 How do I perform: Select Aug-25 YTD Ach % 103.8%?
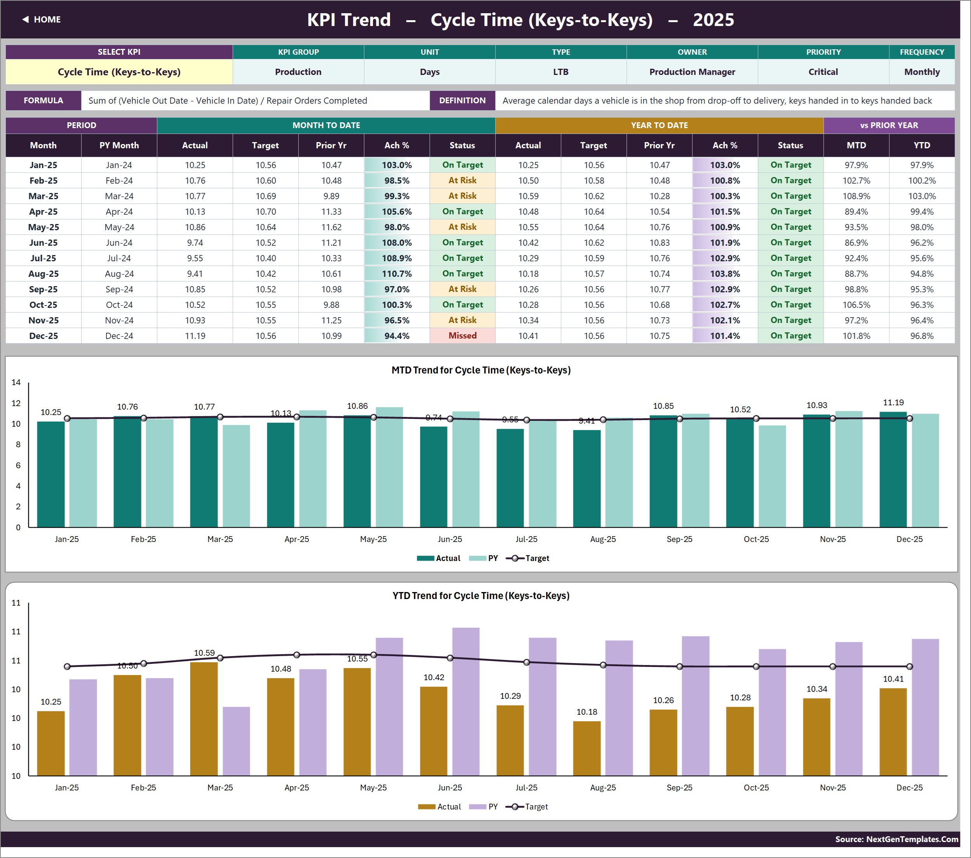[725, 273]
